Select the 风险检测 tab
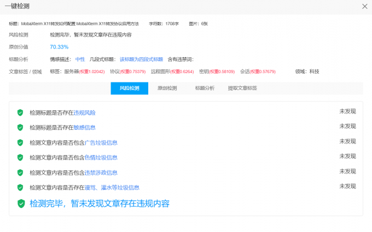 (x=129, y=88)
